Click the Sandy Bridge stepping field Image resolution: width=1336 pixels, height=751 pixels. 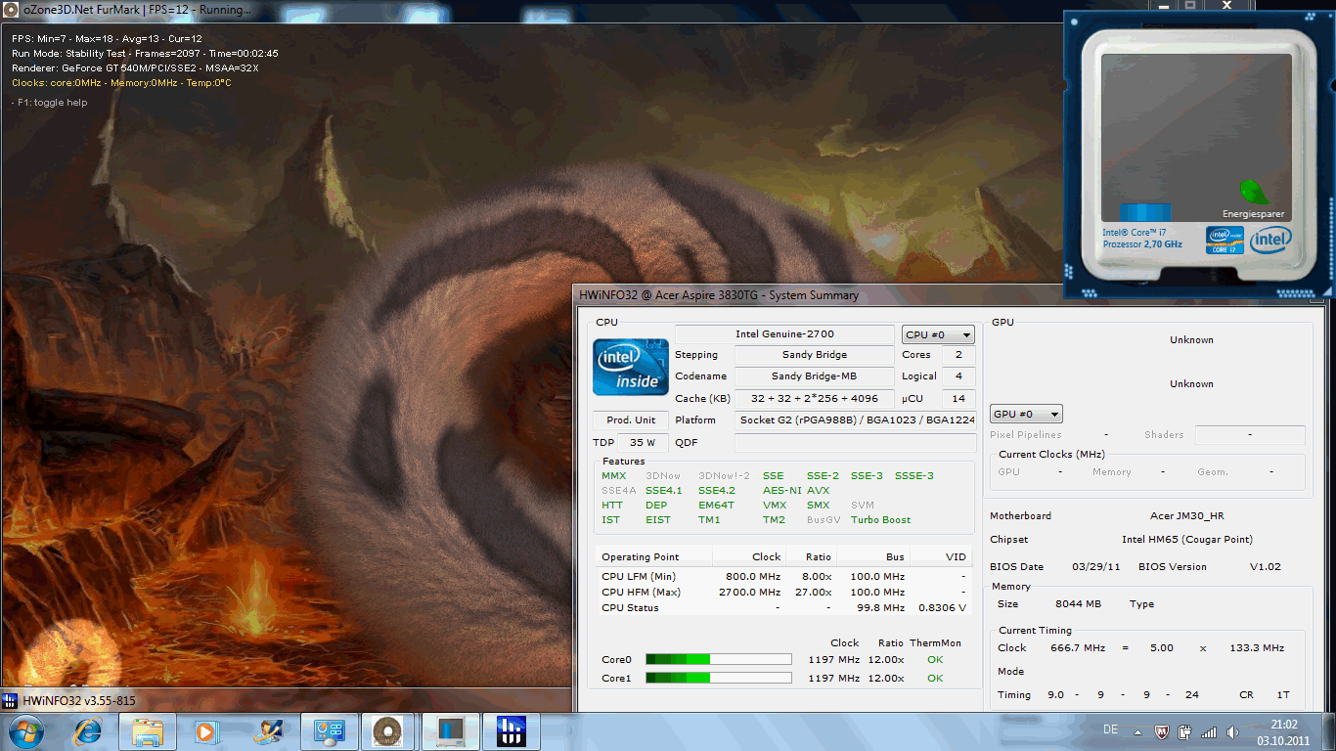pyautogui.click(x=815, y=355)
